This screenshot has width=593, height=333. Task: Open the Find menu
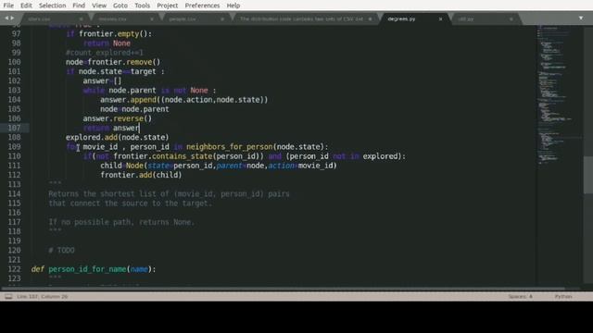pos(79,6)
